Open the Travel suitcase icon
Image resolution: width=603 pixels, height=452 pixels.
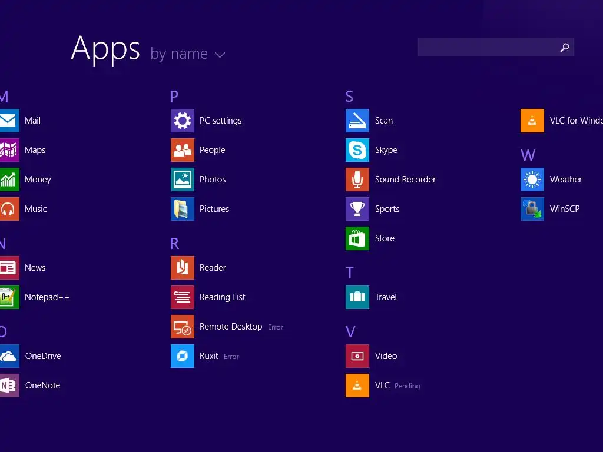point(357,297)
